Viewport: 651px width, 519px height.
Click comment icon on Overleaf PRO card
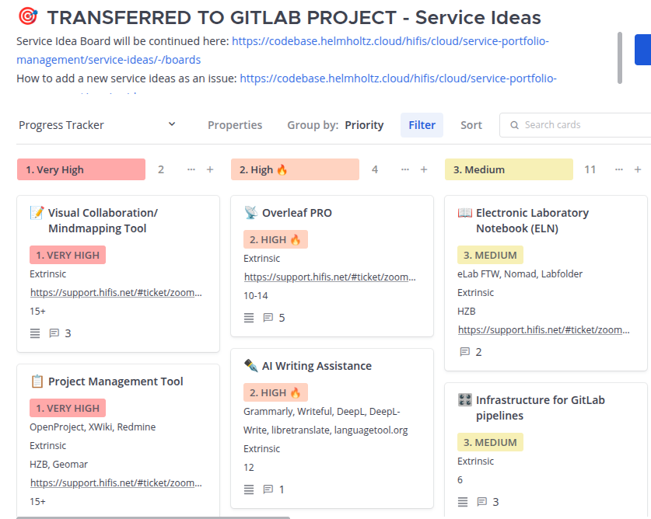268,318
